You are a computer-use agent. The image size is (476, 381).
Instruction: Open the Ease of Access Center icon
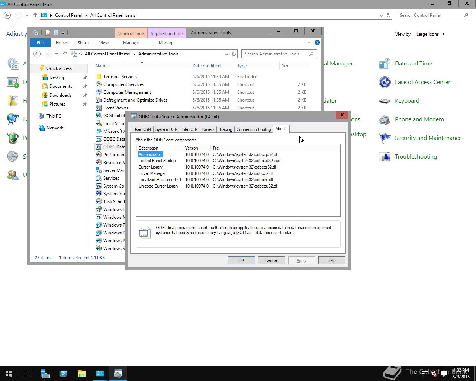click(x=385, y=82)
